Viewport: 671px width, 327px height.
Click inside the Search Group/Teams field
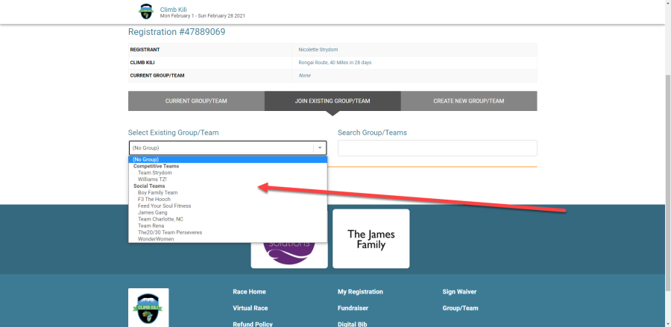click(x=438, y=148)
